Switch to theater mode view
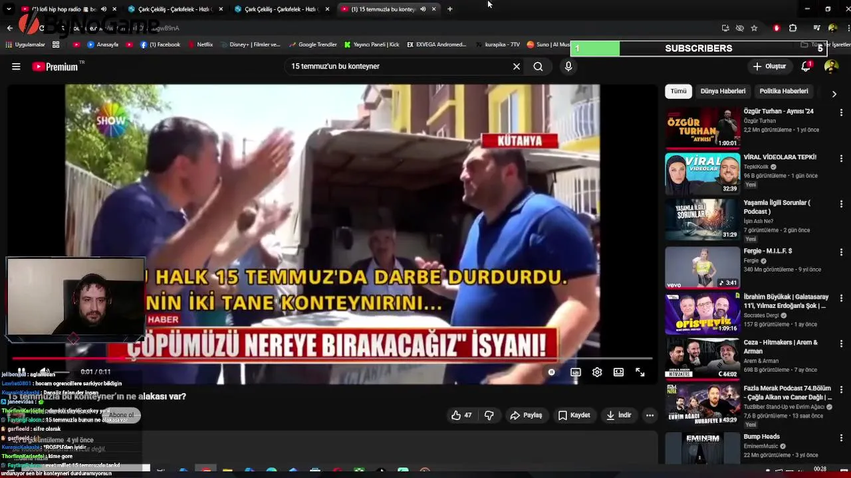Screen dimensions: 851x478 pyautogui.click(x=618, y=372)
